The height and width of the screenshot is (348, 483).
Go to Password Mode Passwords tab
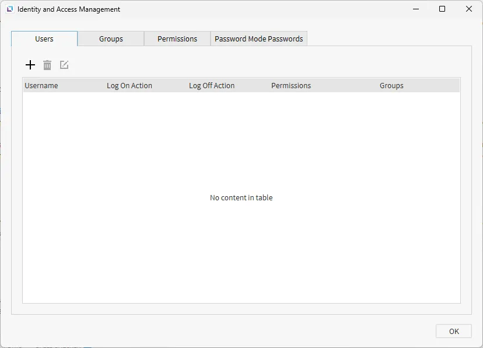point(259,39)
